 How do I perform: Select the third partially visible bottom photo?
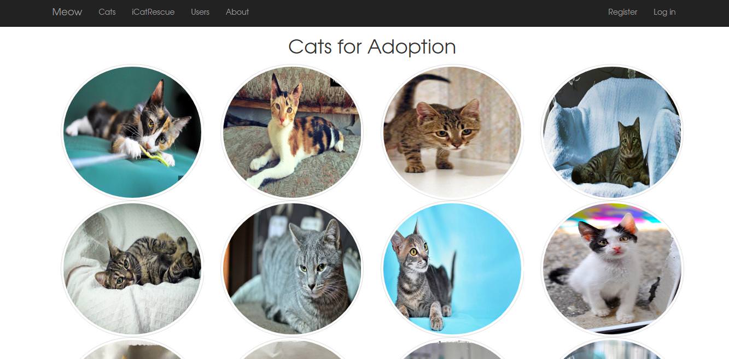(452, 350)
